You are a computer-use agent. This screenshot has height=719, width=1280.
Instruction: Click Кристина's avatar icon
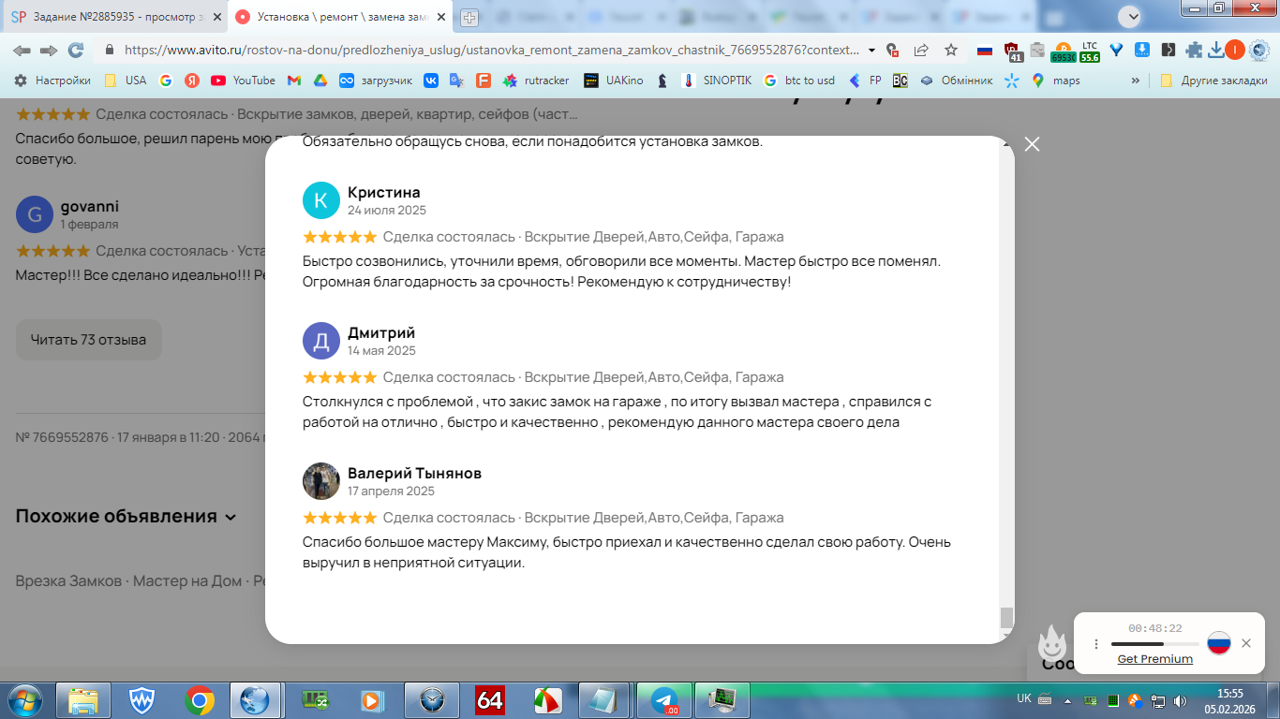point(320,200)
